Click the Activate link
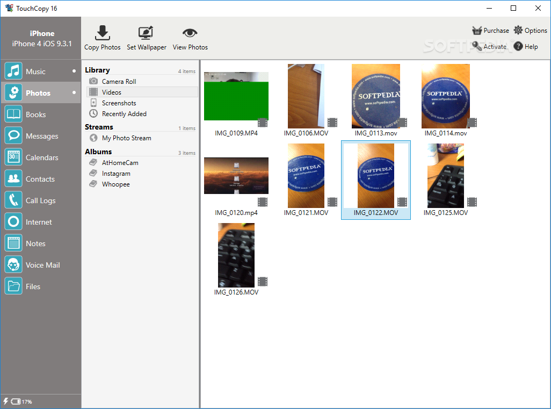The height and width of the screenshot is (409, 551). (495, 46)
